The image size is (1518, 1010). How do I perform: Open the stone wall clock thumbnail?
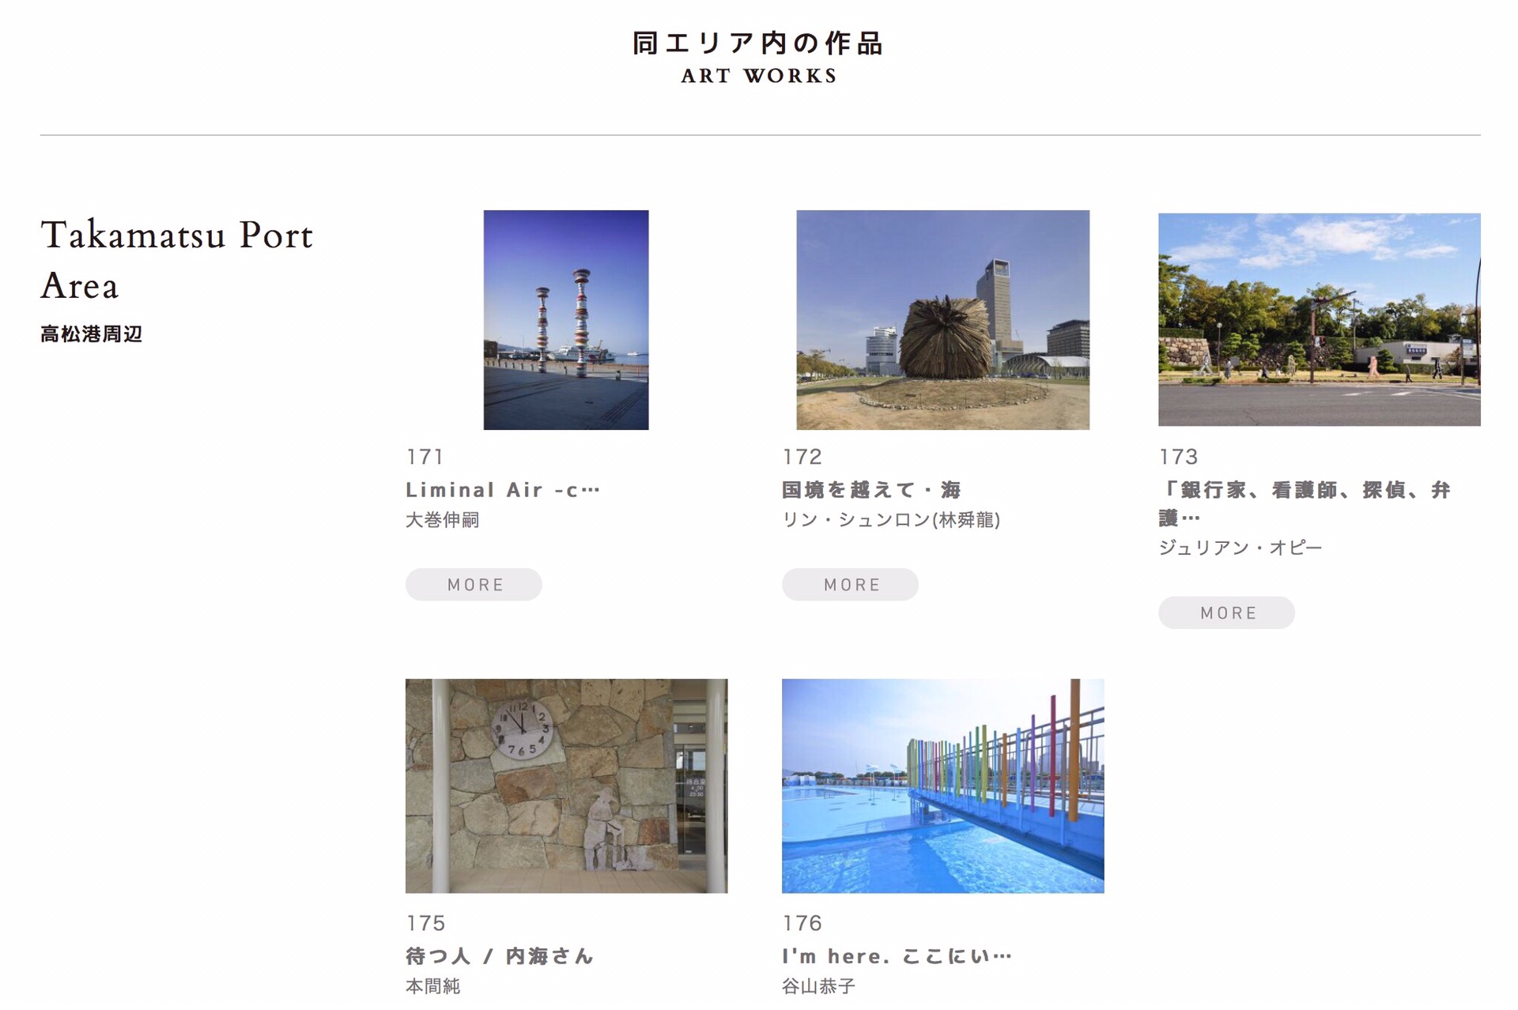[x=566, y=786]
